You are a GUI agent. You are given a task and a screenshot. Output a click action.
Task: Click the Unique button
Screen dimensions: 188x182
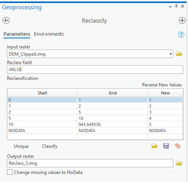click(21, 146)
